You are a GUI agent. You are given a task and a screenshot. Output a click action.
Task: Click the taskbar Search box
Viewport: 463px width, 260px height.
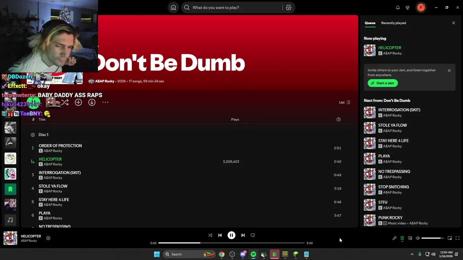[x=189, y=254]
